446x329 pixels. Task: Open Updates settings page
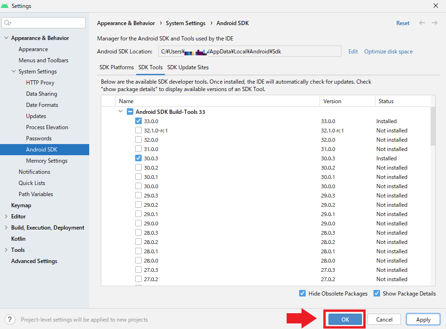click(36, 116)
